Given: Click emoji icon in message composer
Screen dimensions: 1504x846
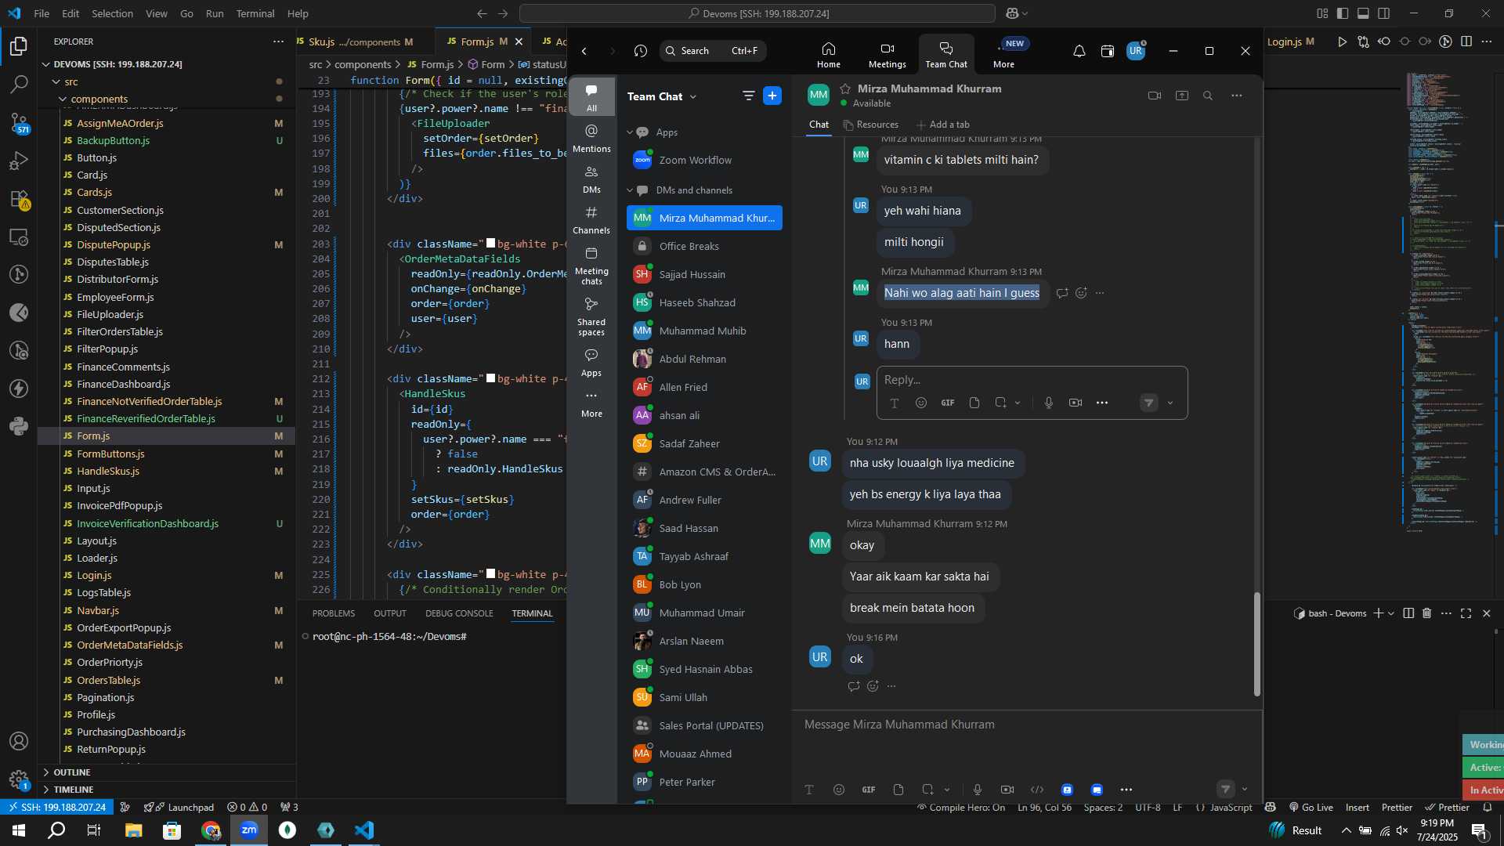Looking at the screenshot, I should [x=838, y=790].
